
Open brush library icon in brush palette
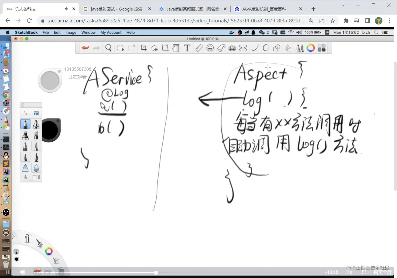tap(36, 113)
